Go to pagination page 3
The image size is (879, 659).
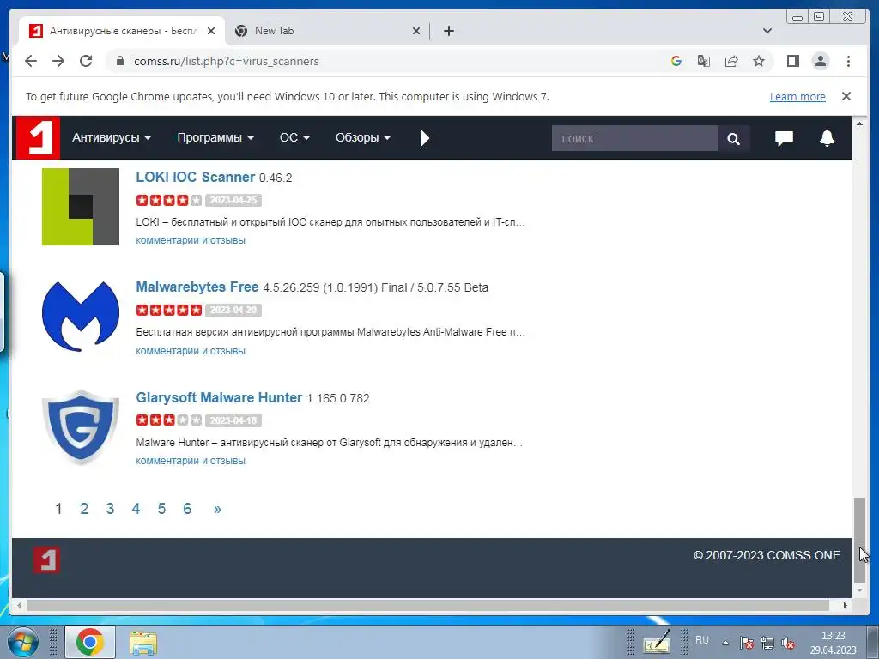pos(110,509)
